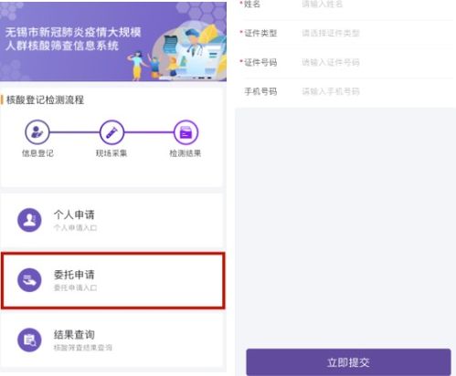Viewport: 456px width, 376px height.
Task: Tap the 个人申请 person icon
Action: coord(29,220)
